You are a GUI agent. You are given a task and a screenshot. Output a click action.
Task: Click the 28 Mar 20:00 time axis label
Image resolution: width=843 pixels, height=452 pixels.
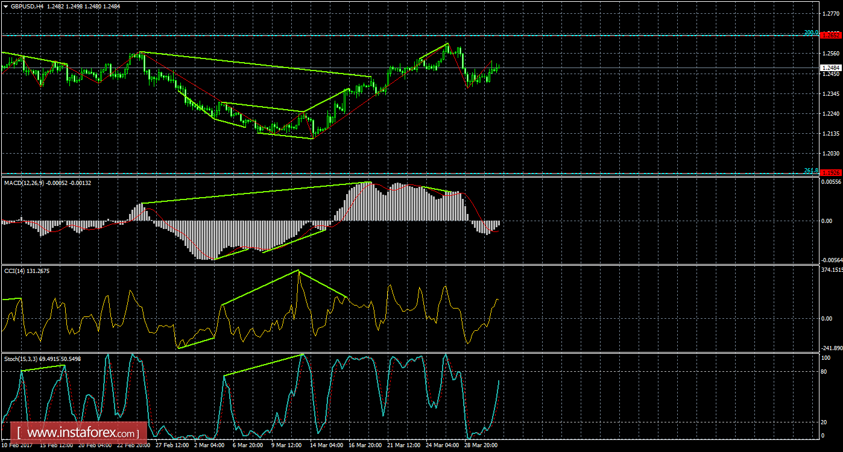tap(481, 445)
